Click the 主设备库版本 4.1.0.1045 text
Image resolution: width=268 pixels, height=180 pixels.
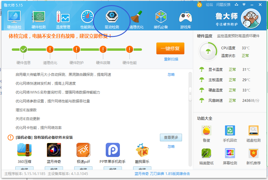(x=68, y=174)
